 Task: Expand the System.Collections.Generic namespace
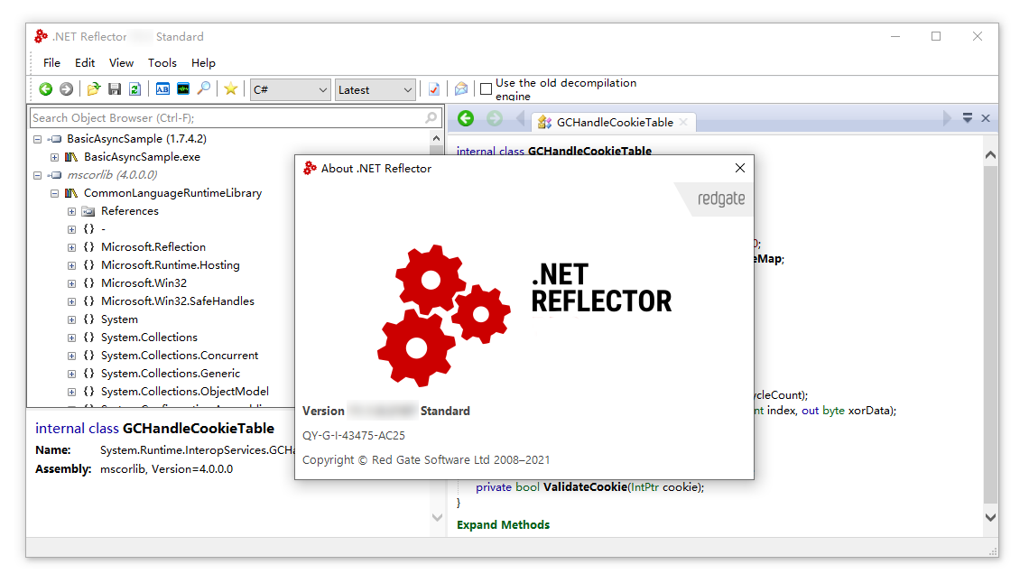click(71, 374)
